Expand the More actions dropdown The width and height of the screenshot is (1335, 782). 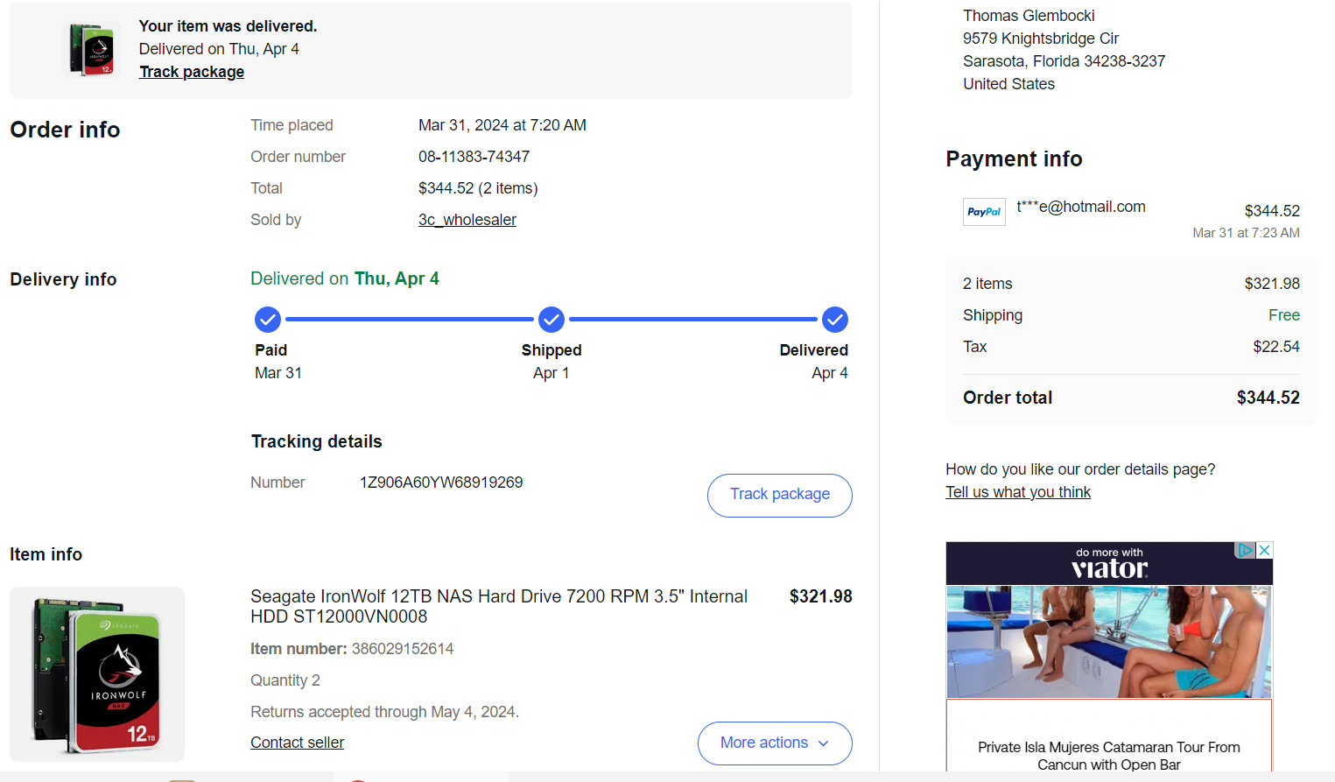[x=775, y=743]
